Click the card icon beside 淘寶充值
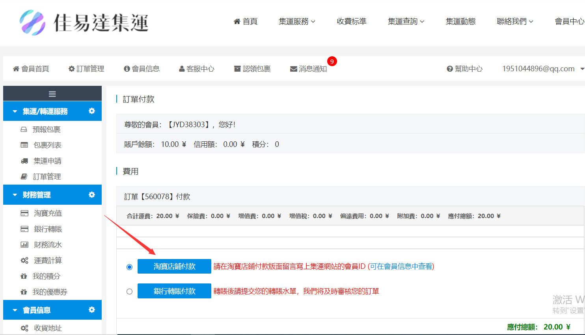 click(24, 213)
